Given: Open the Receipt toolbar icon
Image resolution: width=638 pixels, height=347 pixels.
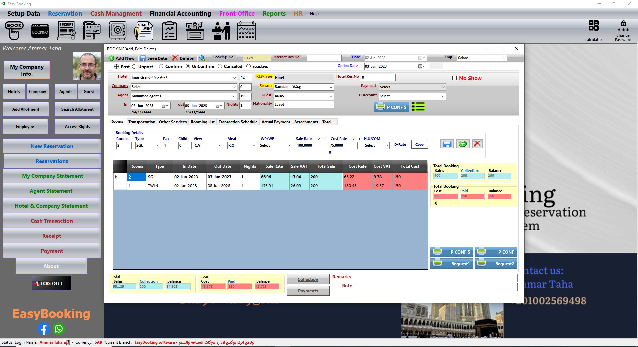Looking at the screenshot, I should 66,31.
